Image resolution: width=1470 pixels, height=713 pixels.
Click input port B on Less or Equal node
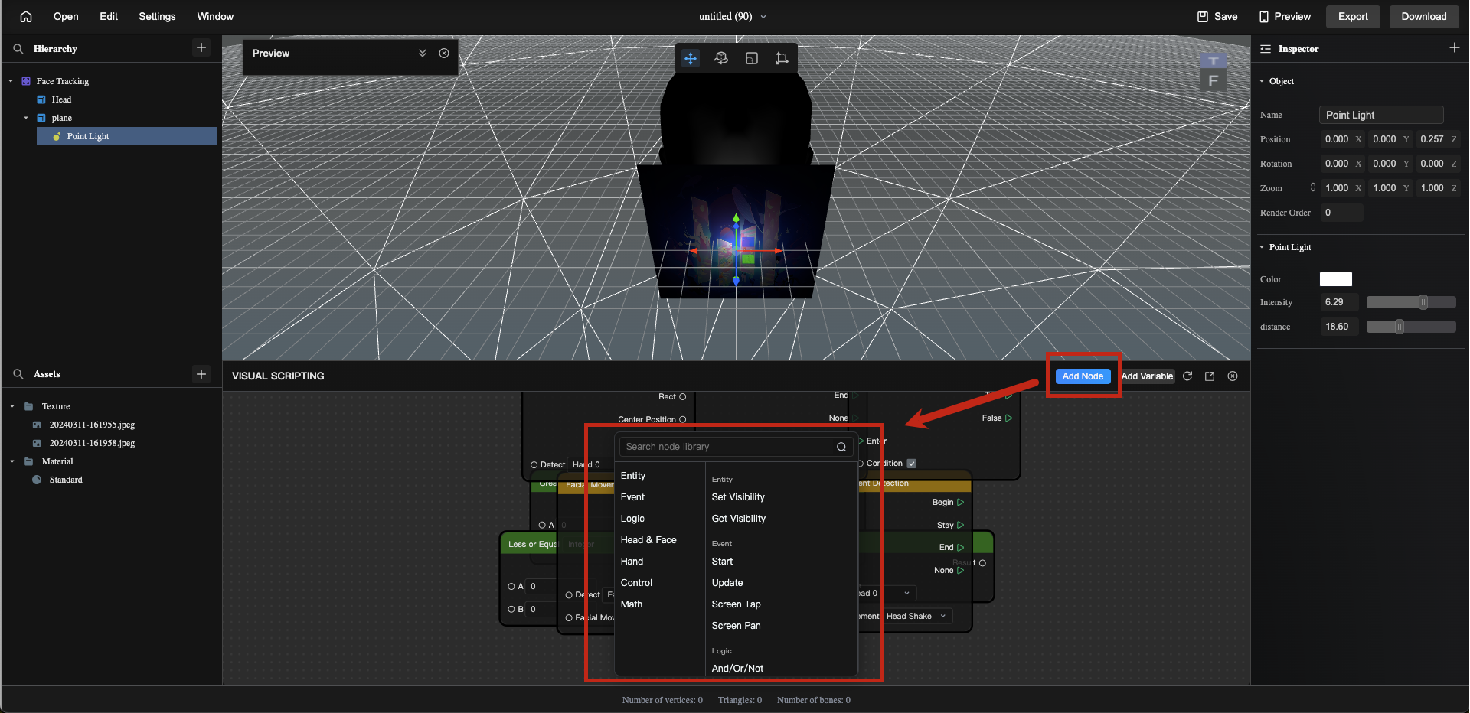point(511,609)
